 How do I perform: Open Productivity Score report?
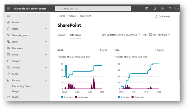click(21, 86)
